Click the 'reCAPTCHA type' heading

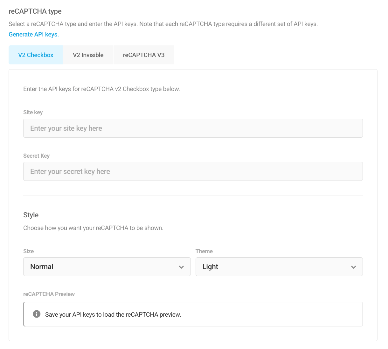click(x=35, y=11)
